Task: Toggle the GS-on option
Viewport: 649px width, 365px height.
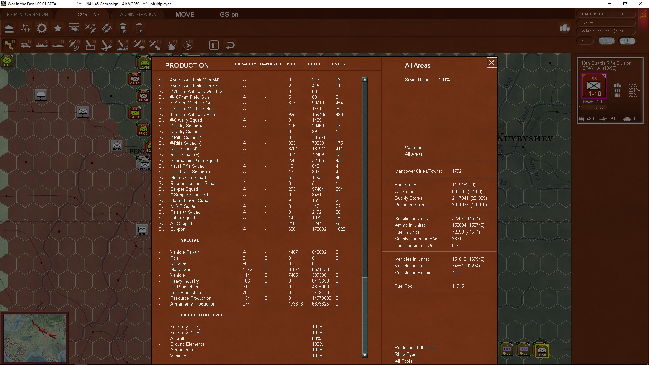Action: point(229,14)
